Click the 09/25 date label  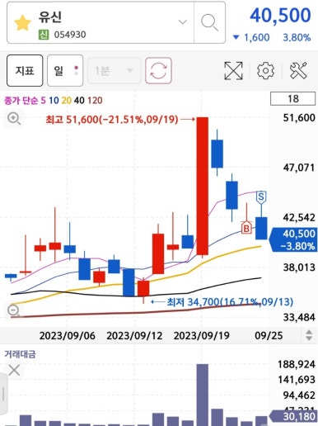[x=269, y=335]
